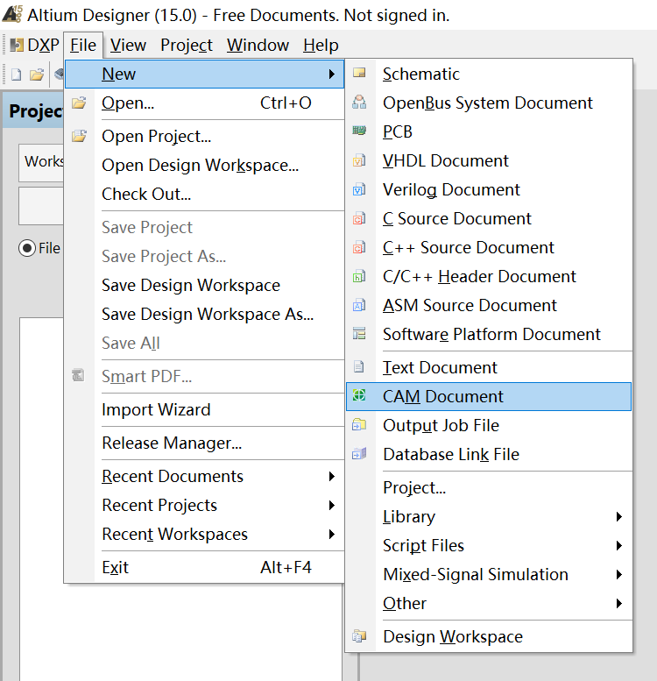Expand the Recent Projects submenu
This screenshot has width=657, height=681.
tap(332, 505)
